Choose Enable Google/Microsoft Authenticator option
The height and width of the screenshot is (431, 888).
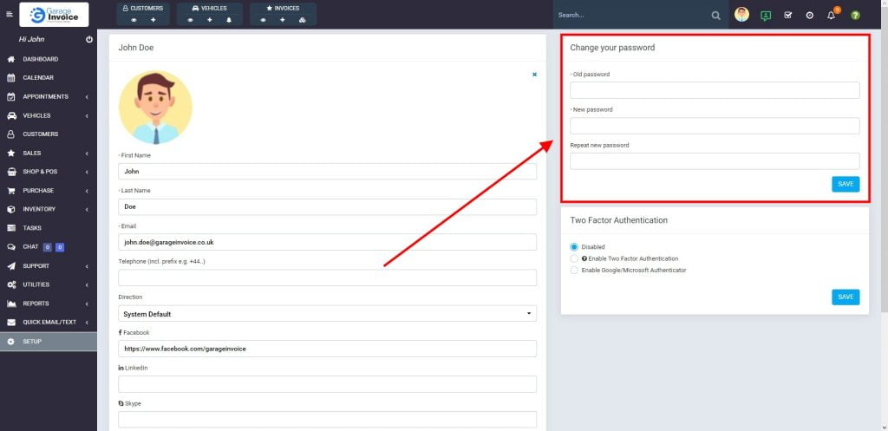[574, 271]
